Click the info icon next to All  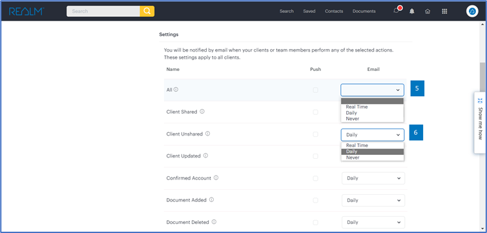176,89
